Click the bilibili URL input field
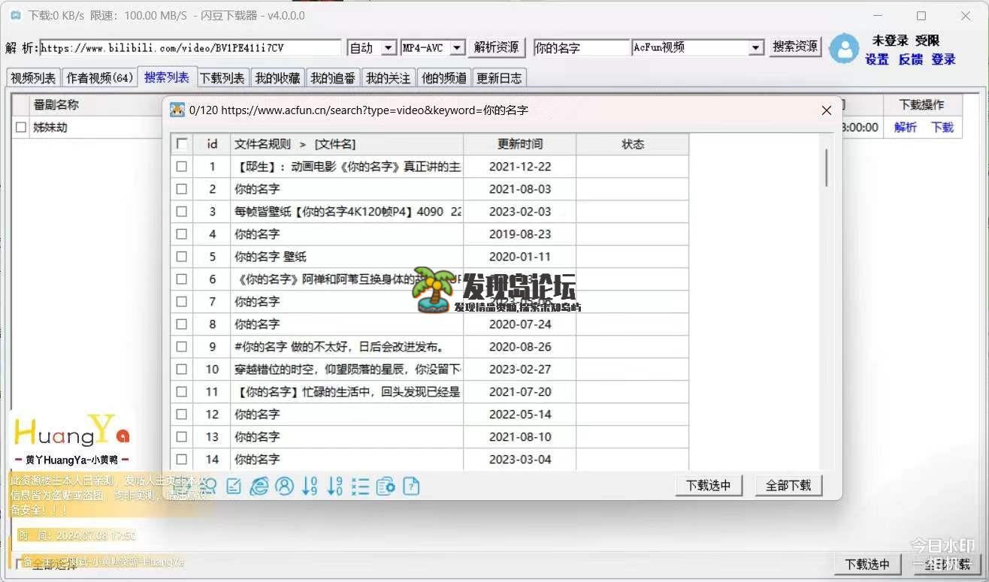The height and width of the screenshot is (582, 989). tap(190, 47)
